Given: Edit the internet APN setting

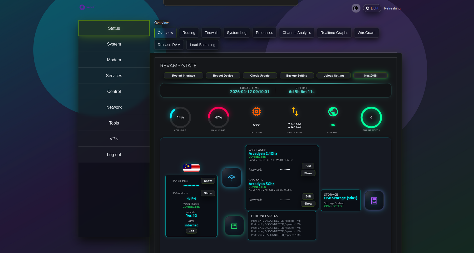Looking at the screenshot, I should tap(191, 231).
